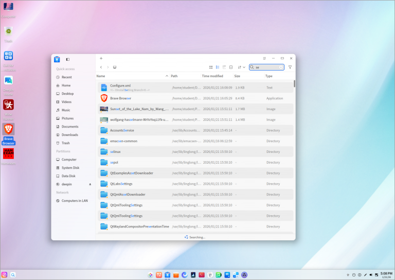
Task: Switch to tree view mode
Action: coord(224,67)
